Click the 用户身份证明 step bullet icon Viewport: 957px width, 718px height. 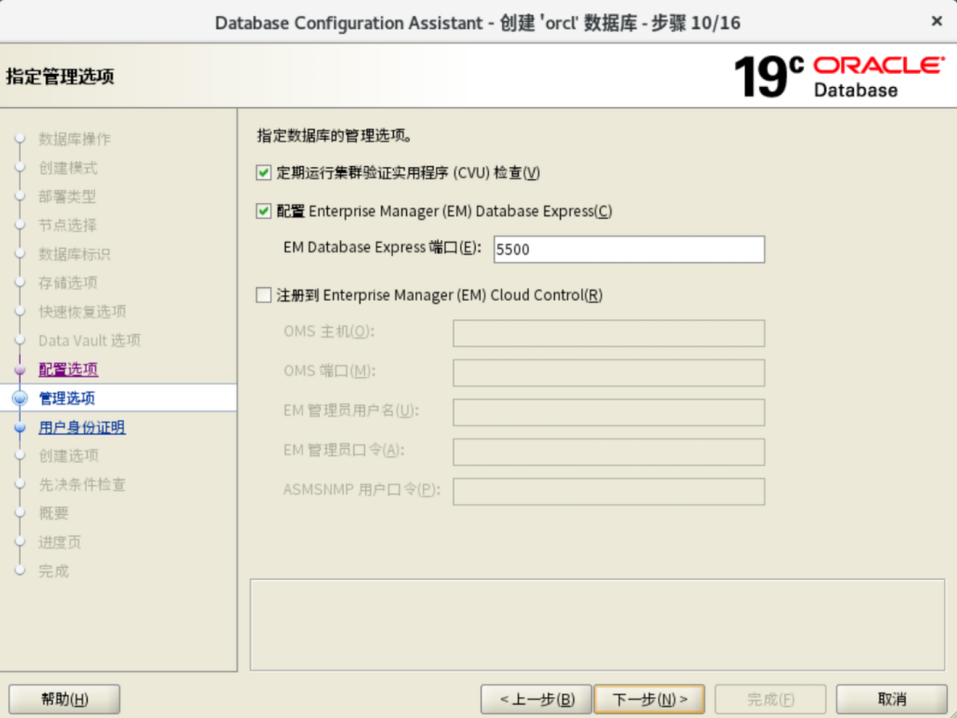pyautogui.click(x=20, y=428)
